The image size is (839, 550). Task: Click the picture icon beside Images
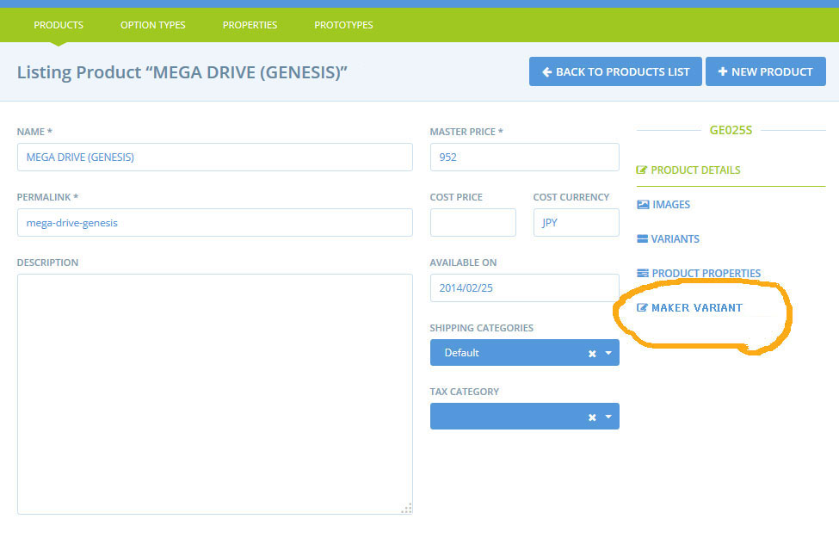click(643, 204)
